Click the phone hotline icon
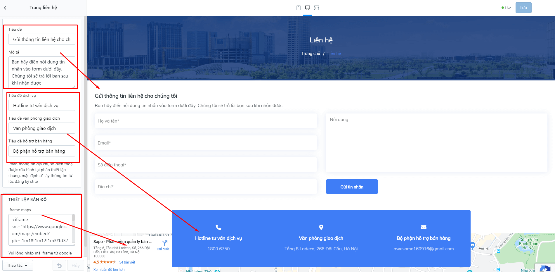 click(218, 227)
